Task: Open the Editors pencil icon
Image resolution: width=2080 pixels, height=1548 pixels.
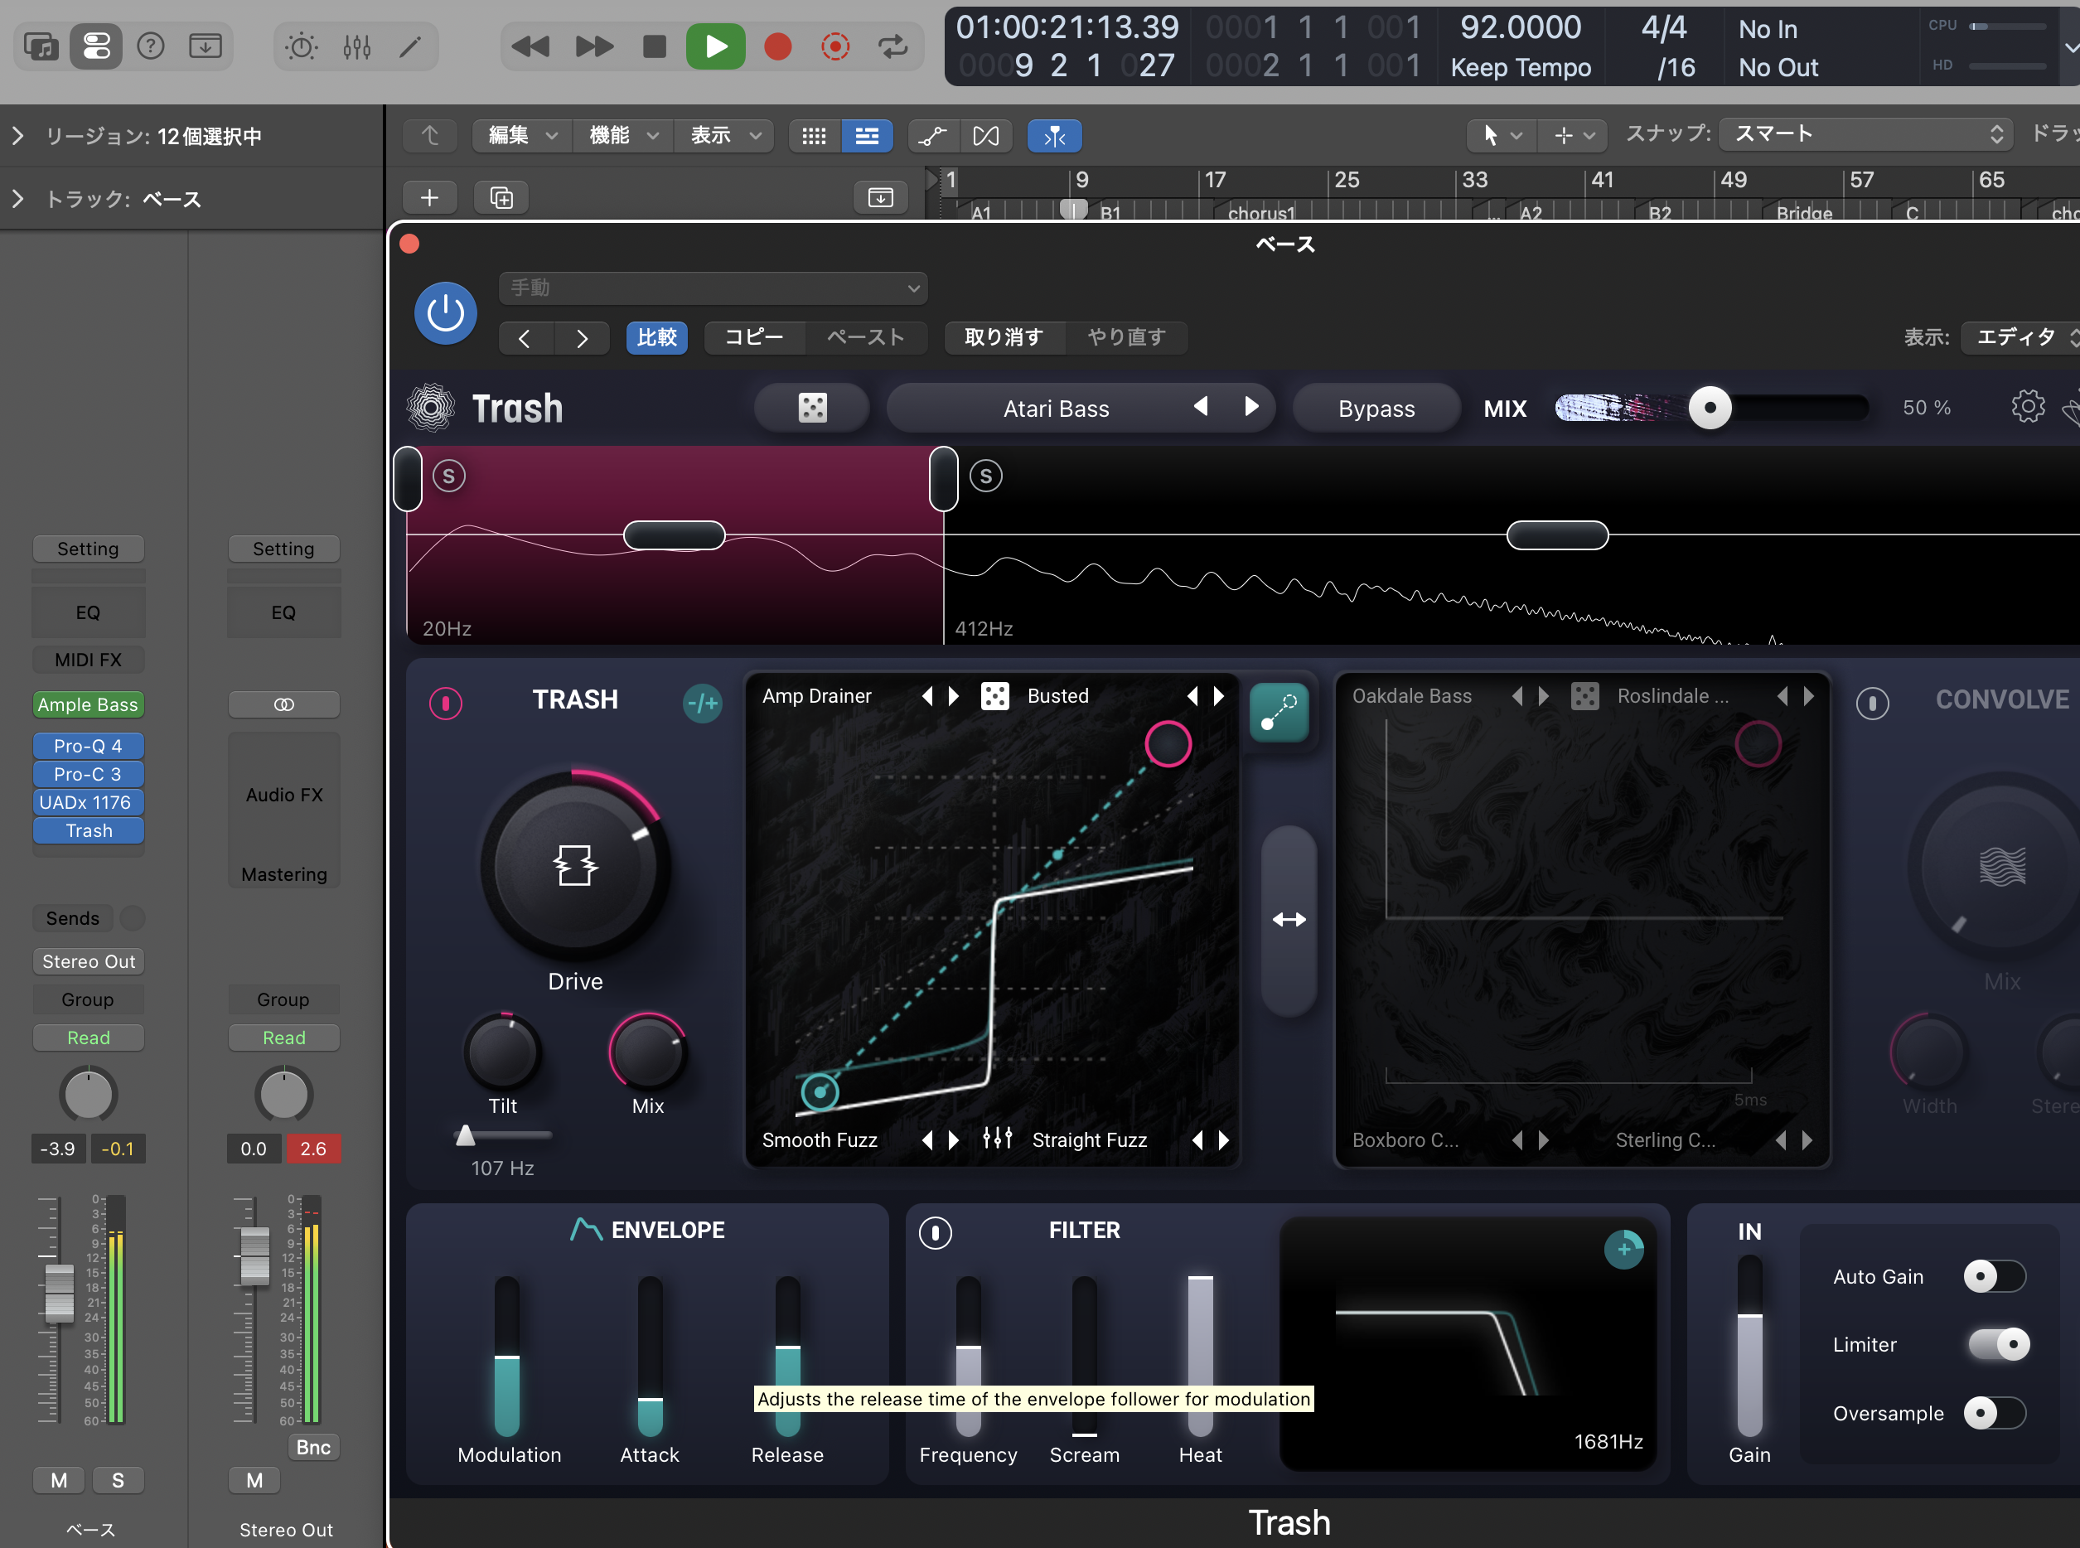Action: point(410,46)
